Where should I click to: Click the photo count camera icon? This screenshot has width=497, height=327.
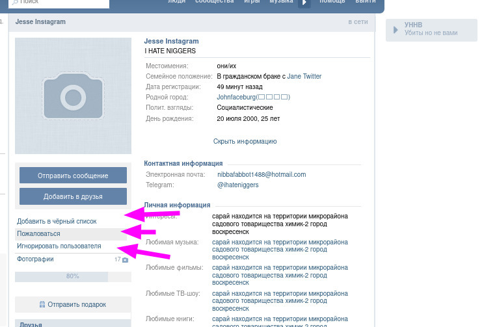[125, 260]
